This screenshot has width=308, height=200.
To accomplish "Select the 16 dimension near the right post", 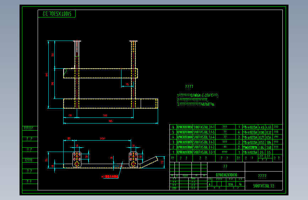I will [x=127, y=84].
